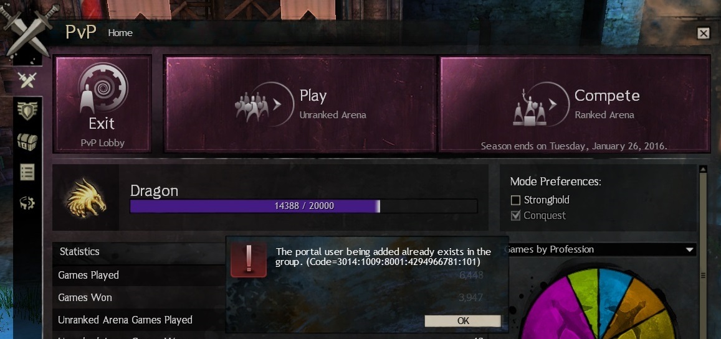This screenshot has width=721, height=339.
Task: Play in the Unranked Arena
Action: click(x=300, y=104)
